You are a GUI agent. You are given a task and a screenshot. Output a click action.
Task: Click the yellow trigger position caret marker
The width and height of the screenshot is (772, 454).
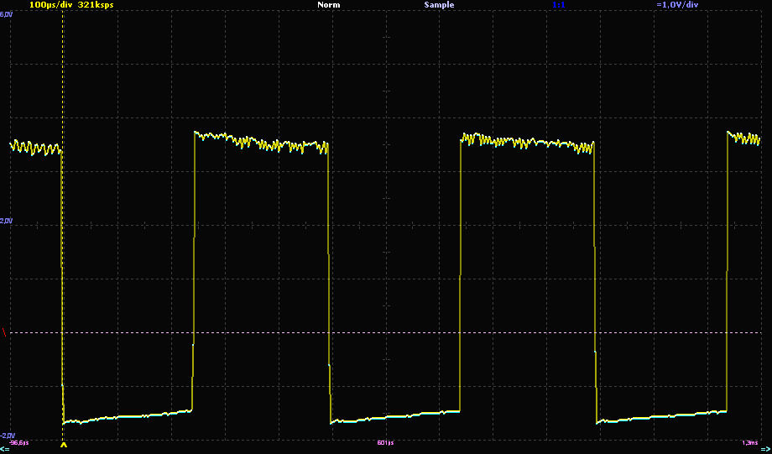tap(63, 446)
